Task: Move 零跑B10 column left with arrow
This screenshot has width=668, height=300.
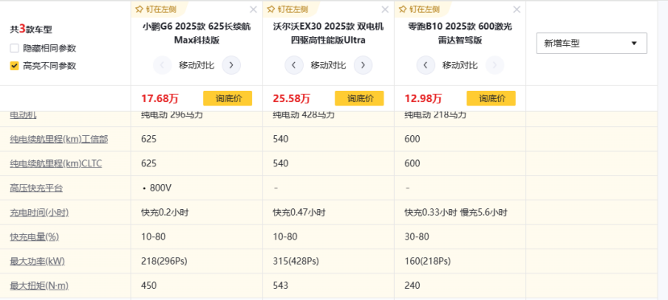Action: (425, 65)
